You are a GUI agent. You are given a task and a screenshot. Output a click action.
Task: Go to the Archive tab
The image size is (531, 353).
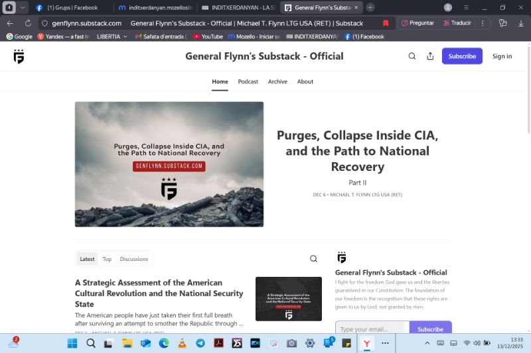coord(277,81)
